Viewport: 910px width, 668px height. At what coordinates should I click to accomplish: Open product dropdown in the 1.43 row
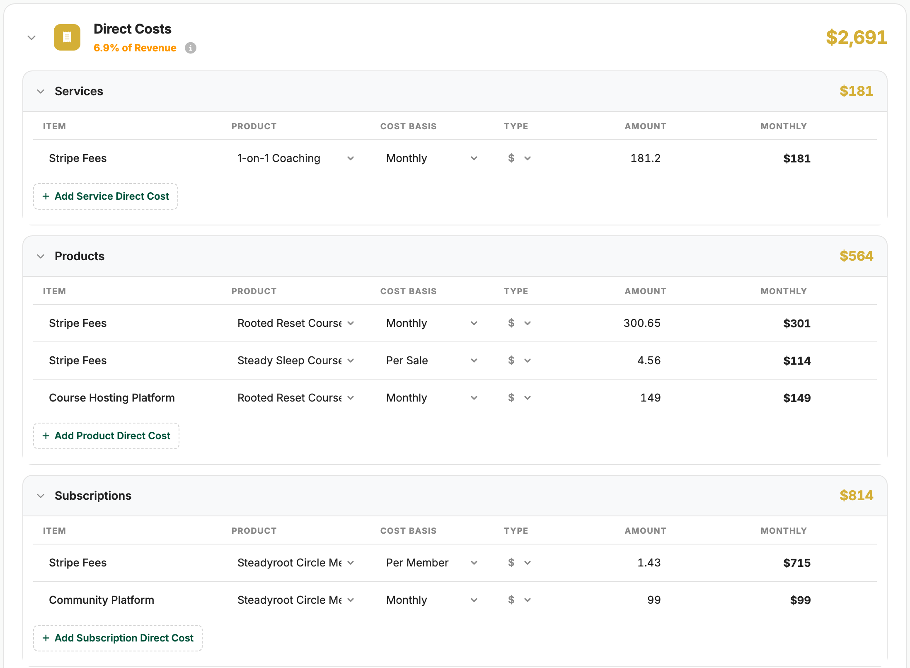click(295, 563)
